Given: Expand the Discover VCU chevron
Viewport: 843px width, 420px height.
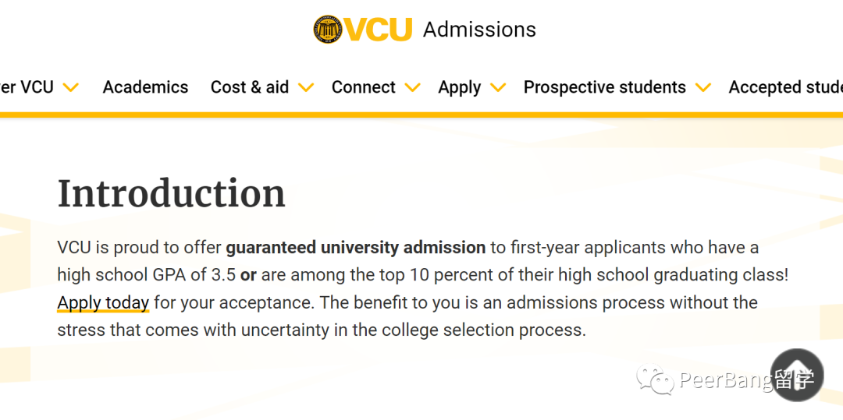Looking at the screenshot, I should 71,87.
